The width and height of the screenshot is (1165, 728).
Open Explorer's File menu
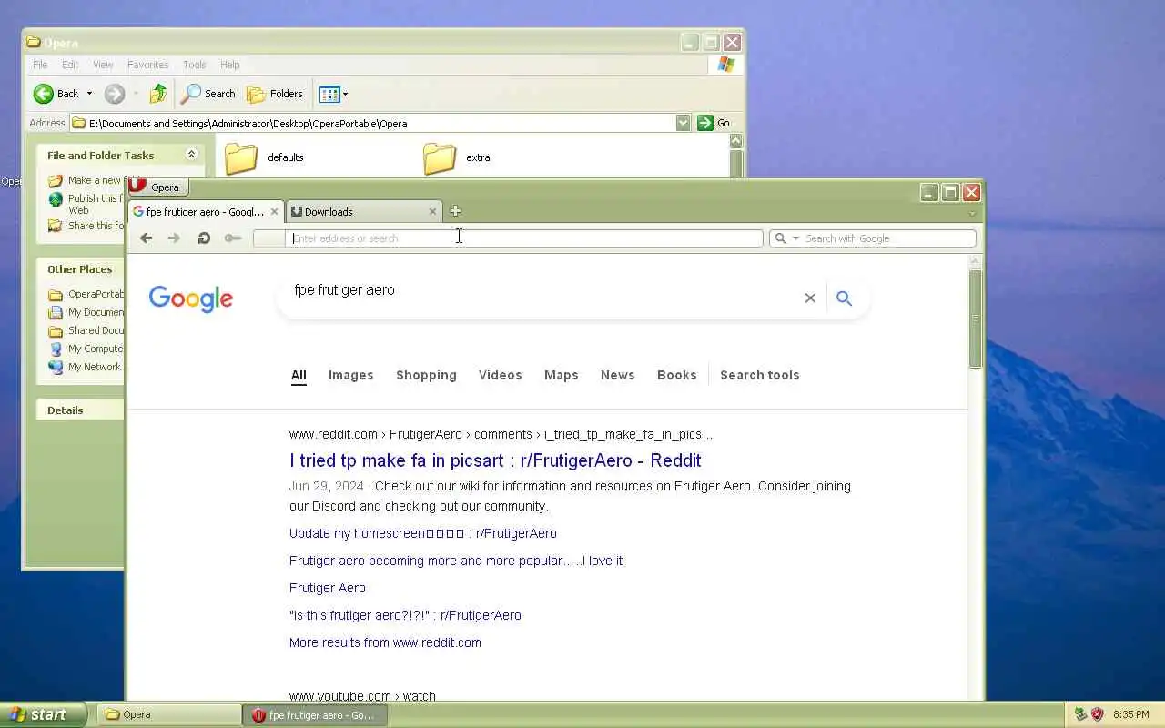tap(40, 65)
